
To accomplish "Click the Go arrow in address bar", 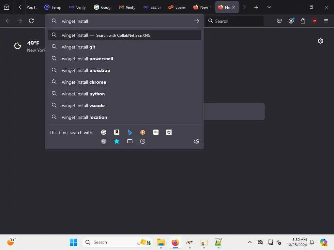I will (196, 21).
